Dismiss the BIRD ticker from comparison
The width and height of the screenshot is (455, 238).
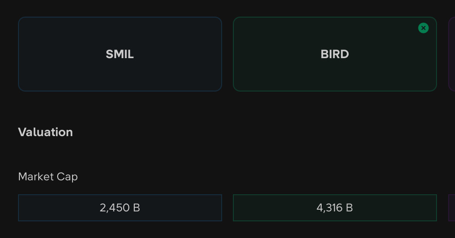(423, 28)
